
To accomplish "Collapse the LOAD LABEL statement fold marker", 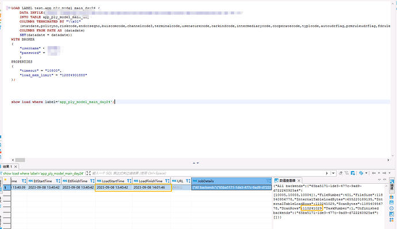I will 9,8.
